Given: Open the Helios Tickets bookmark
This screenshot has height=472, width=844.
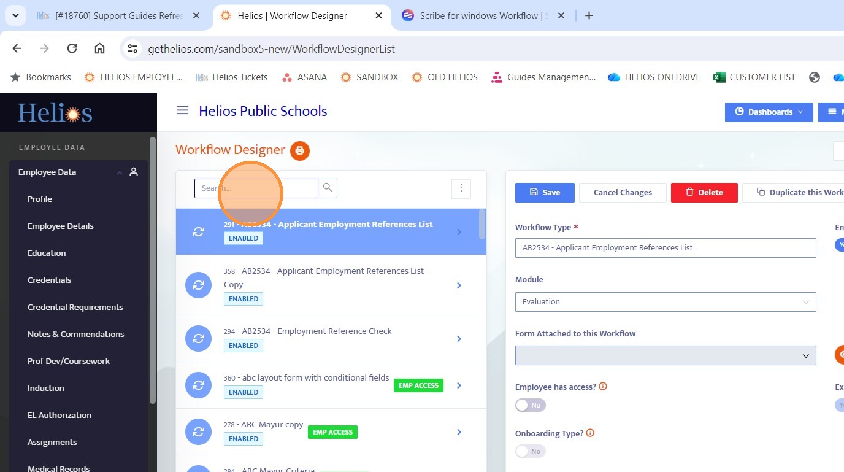Looking at the screenshot, I should 232,77.
